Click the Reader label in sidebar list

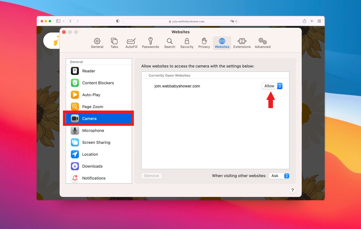[89, 71]
